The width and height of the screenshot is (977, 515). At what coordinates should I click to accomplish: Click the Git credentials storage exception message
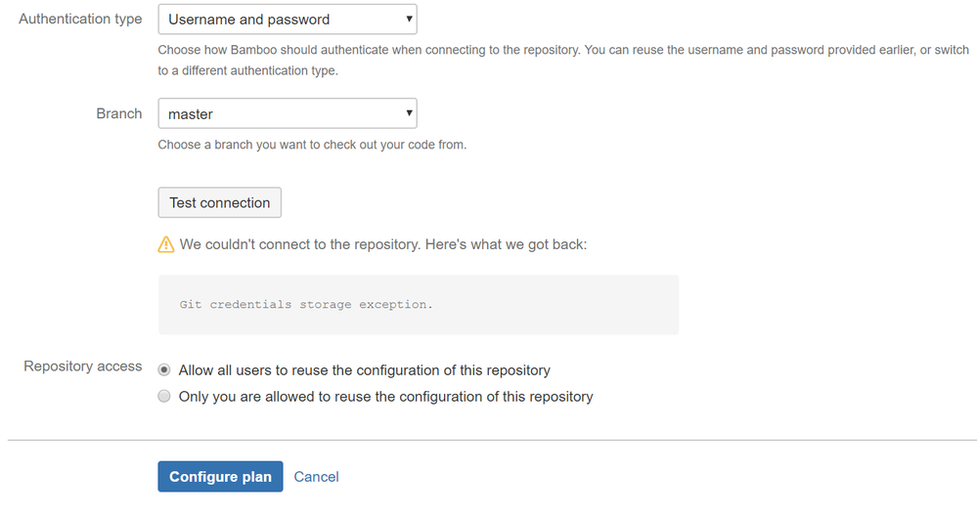coord(306,305)
